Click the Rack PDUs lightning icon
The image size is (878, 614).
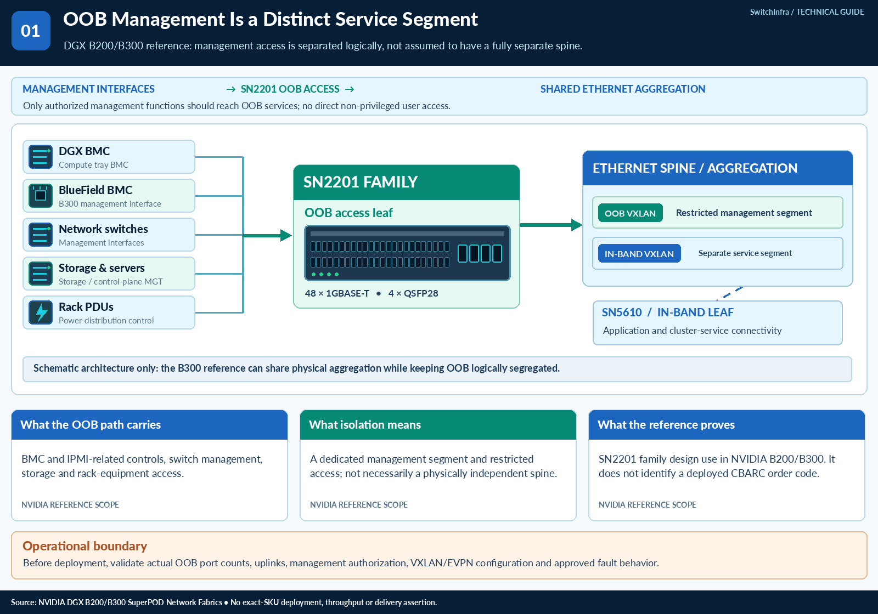pyautogui.click(x=40, y=312)
